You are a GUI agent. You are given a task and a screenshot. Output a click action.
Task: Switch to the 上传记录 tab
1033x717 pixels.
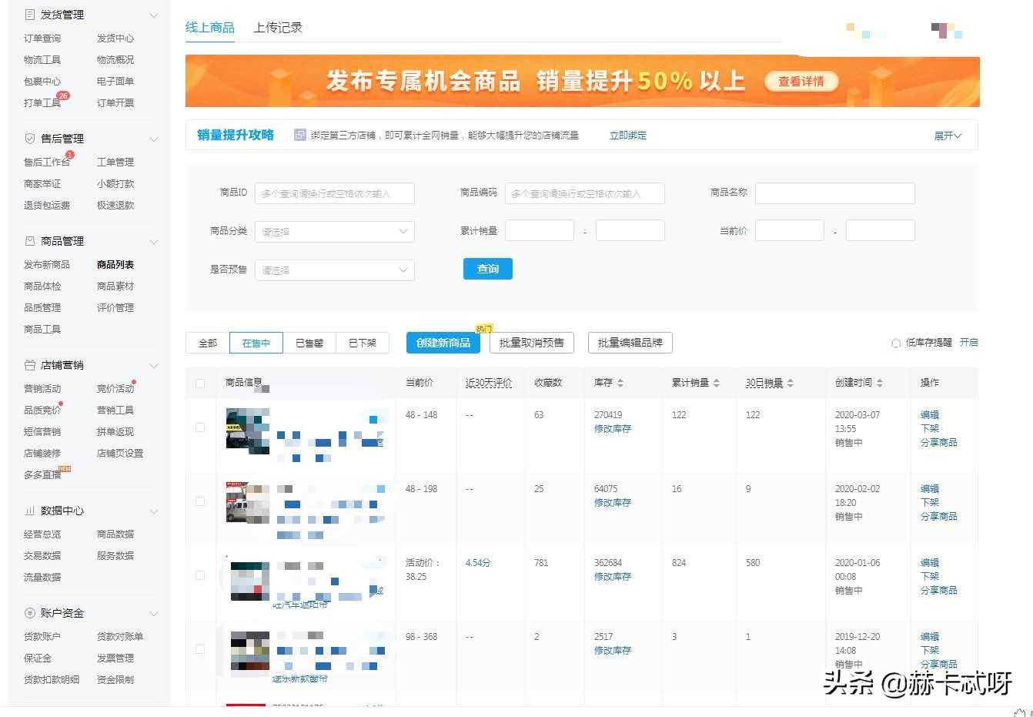[278, 26]
